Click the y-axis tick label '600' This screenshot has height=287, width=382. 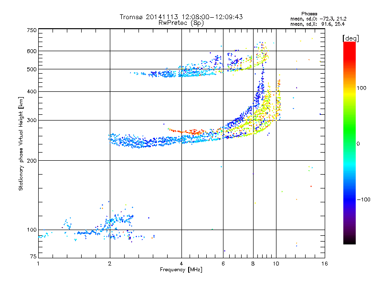(x=32, y=51)
